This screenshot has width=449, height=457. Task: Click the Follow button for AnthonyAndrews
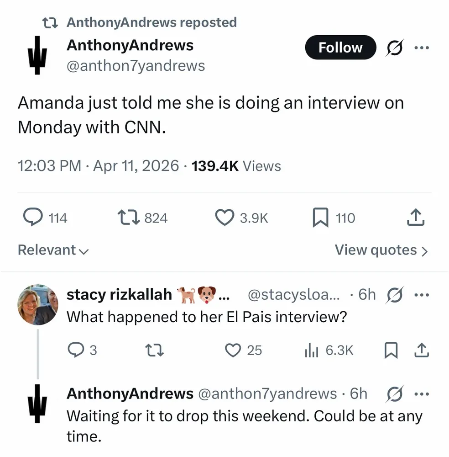coord(340,48)
